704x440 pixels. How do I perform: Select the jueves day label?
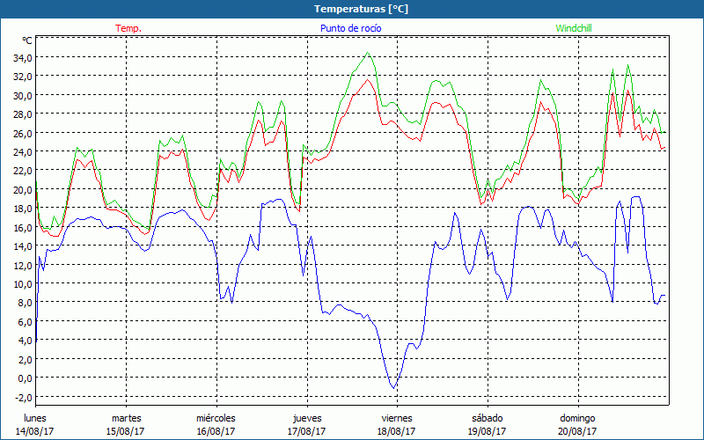click(306, 418)
